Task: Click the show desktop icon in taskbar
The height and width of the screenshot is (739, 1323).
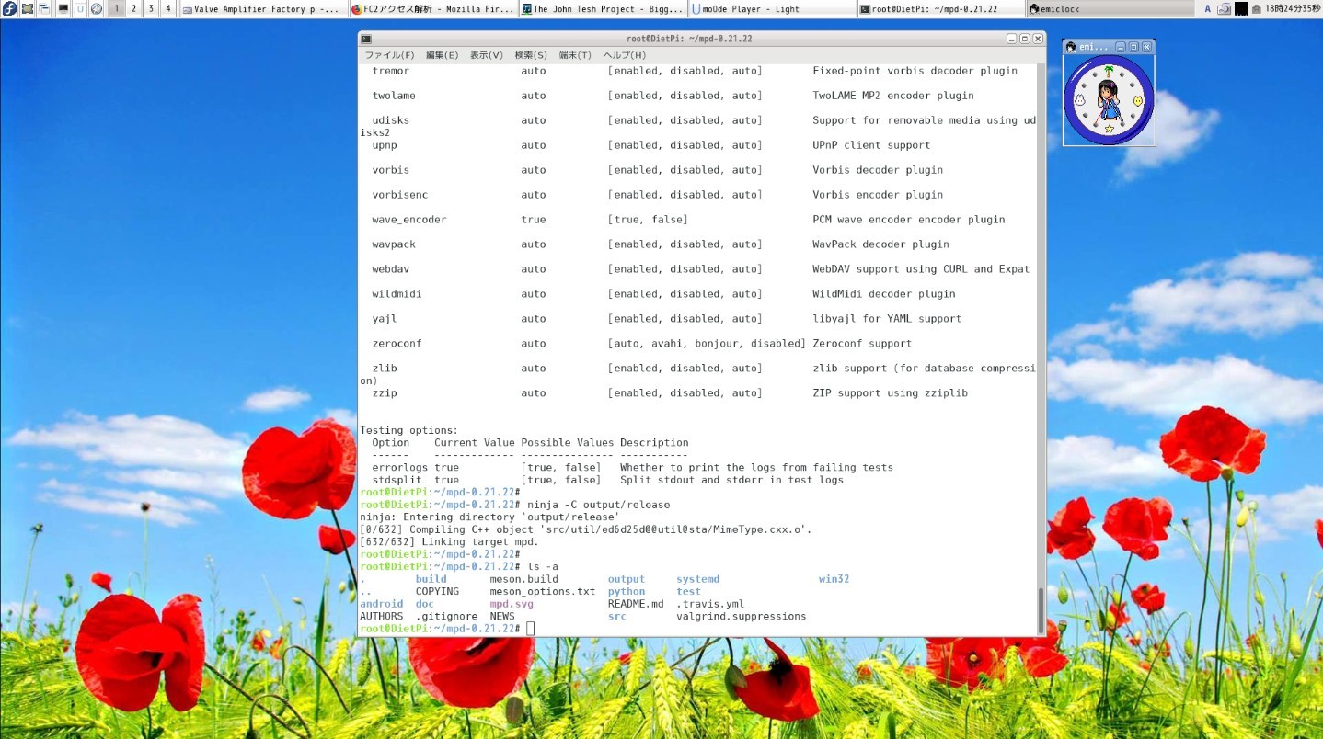Action: coord(28,7)
